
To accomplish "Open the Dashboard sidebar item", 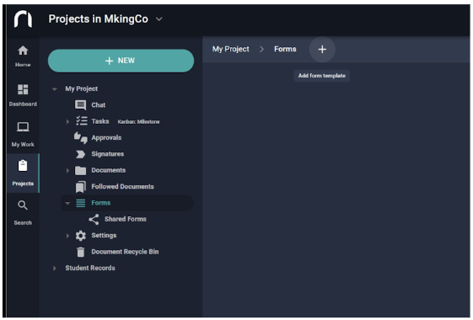I will (x=23, y=95).
